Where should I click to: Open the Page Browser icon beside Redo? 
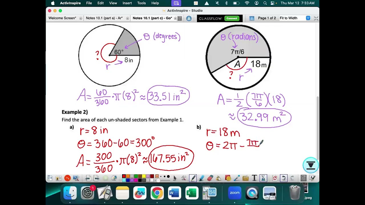coord(304,178)
